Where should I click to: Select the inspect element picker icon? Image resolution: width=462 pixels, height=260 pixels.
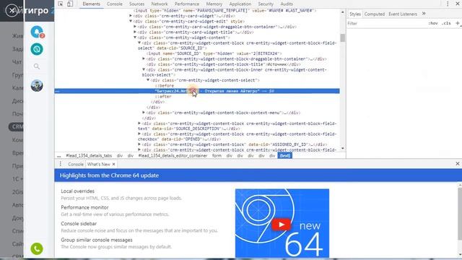[x=61, y=4]
